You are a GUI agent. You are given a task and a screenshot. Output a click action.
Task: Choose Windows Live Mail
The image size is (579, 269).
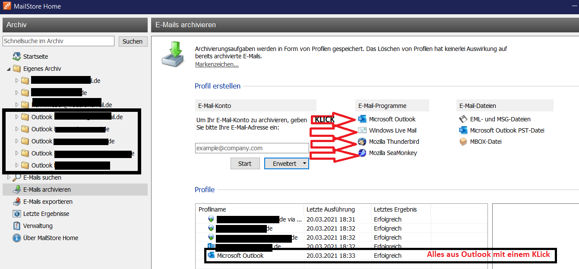(392, 130)
